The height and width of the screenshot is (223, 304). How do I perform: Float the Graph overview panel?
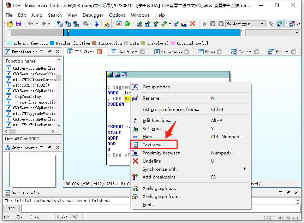coord(49,148)
